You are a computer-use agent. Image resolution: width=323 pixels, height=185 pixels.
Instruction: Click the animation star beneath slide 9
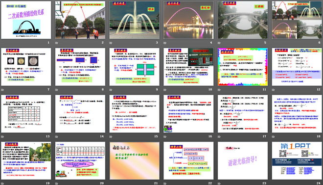[x=111, y=90]
